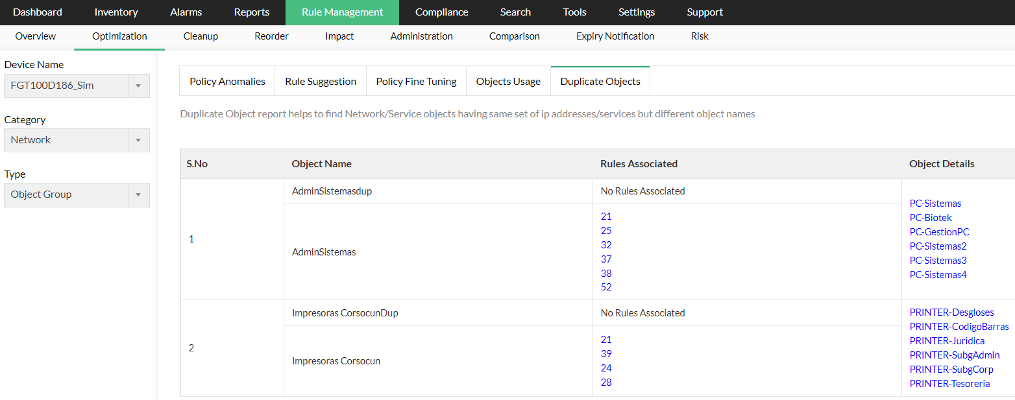Switch to Policy Anomalies tab
Viewport: 1015px width, 400px height.
click(x=227, y=81)
